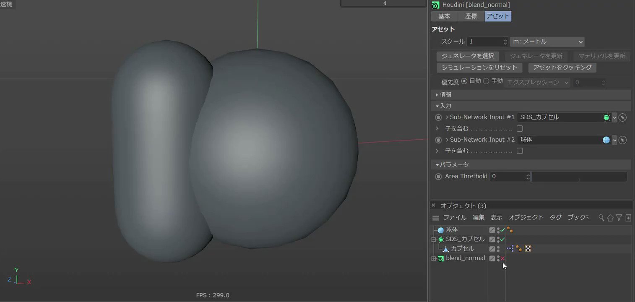The image size is (635, 302).
Task: Click the new window icon in Object Manager
Action: pyautogui.click(x=628, y=218)
